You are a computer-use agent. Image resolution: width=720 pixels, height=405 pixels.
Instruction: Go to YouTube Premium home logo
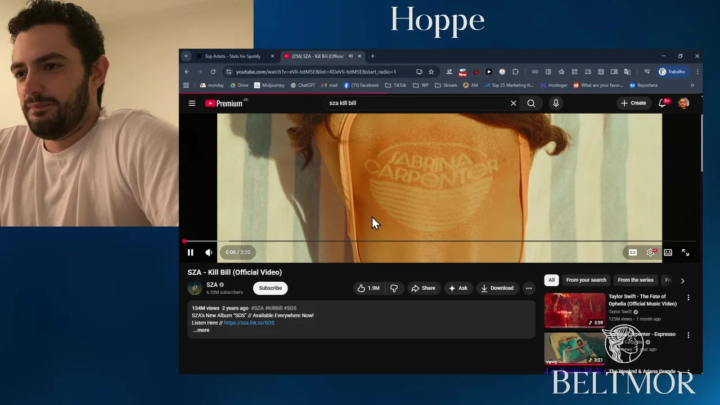tap(224, 103)
